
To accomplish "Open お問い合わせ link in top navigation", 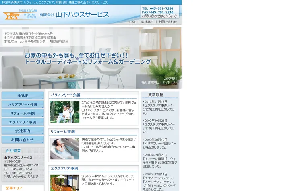I will pyautogui.click(x=167, y=22).
